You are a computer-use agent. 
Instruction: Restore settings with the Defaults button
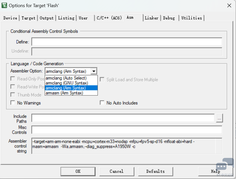coord(155,171)
